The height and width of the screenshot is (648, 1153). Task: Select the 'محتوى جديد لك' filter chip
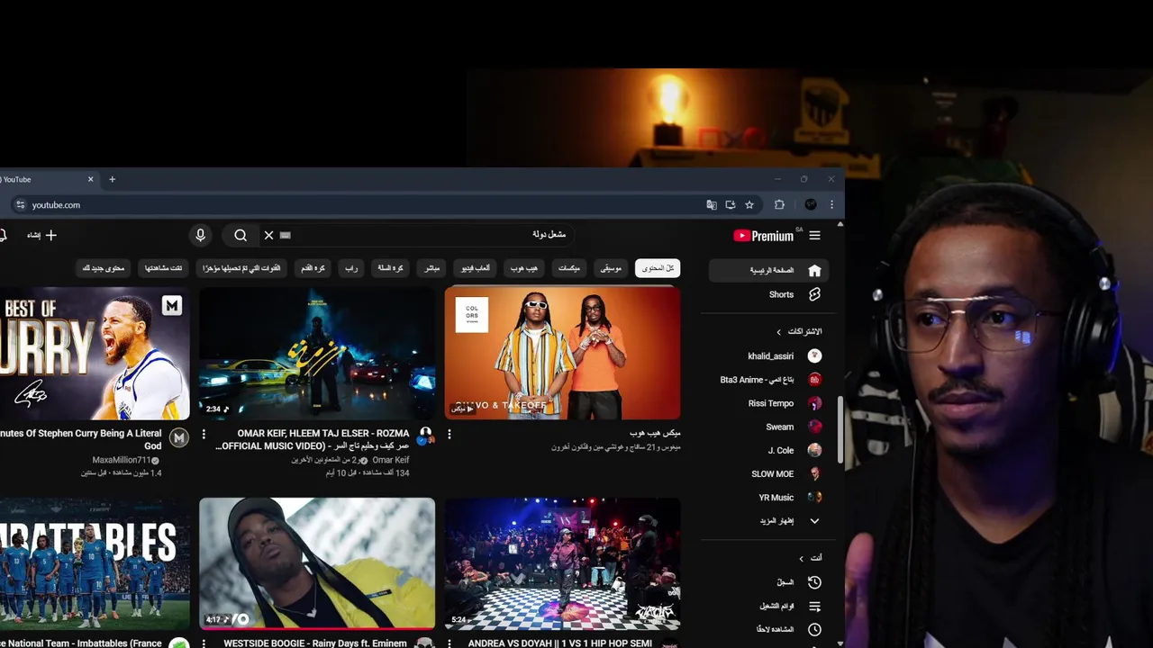tap(104, 268)
